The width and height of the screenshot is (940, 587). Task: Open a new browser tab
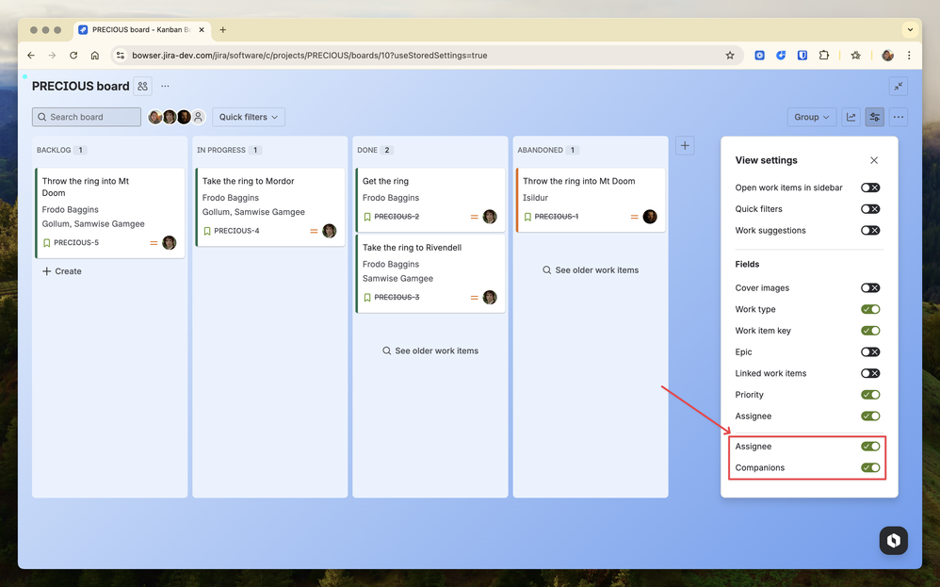coord(222,29)
